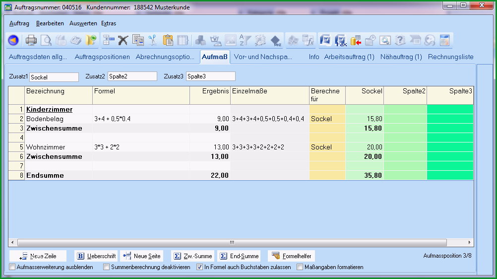Click the scissors cut icon

[152, 40]
